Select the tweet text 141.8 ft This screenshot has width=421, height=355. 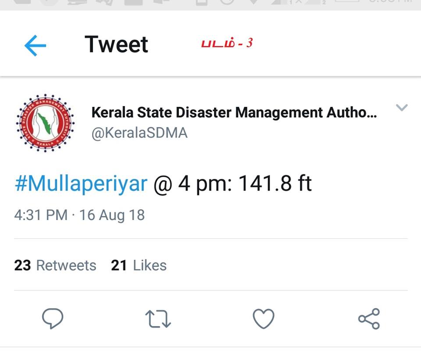click(275, 184)
